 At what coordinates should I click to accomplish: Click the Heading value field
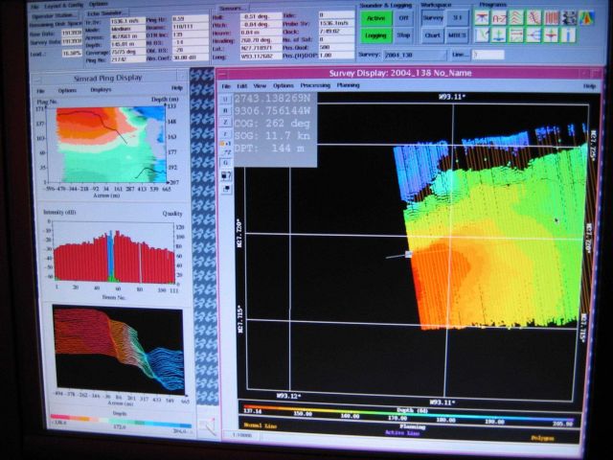(261, 40)
